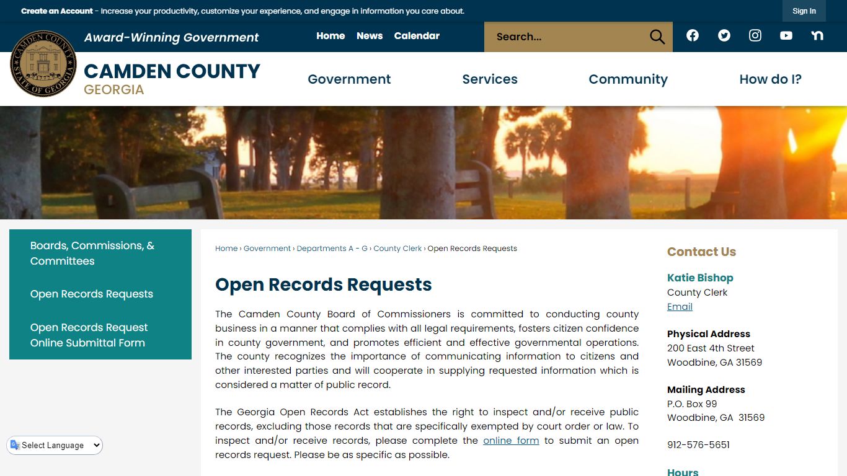
Task: Open Boards, Commissions, & Committees sidebar link
Action: 100,253
